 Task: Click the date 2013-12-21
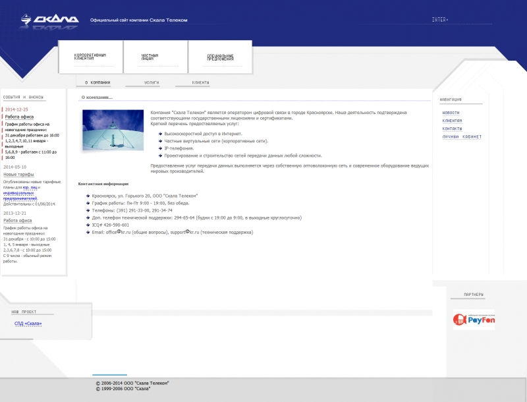point(14,214)
